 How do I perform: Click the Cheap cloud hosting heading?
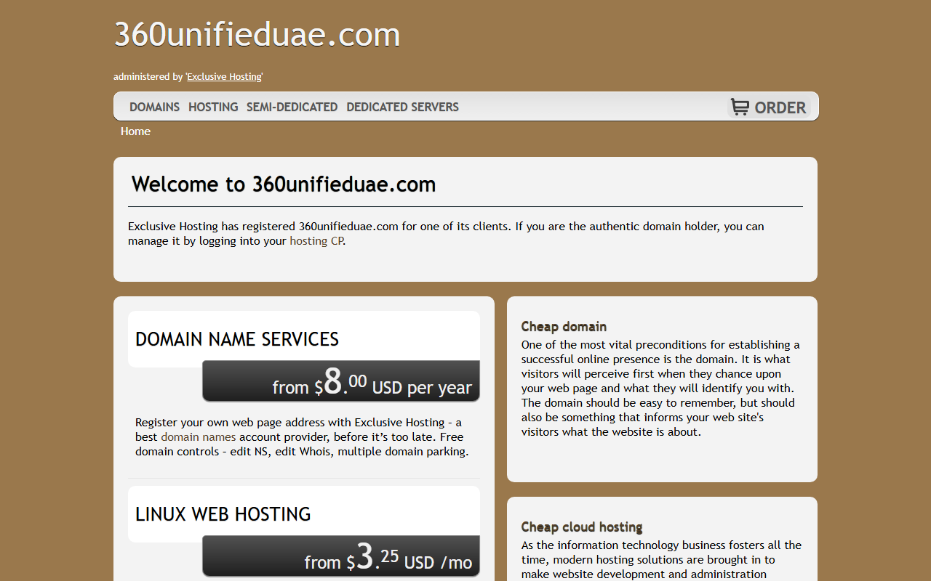[582, 527]
